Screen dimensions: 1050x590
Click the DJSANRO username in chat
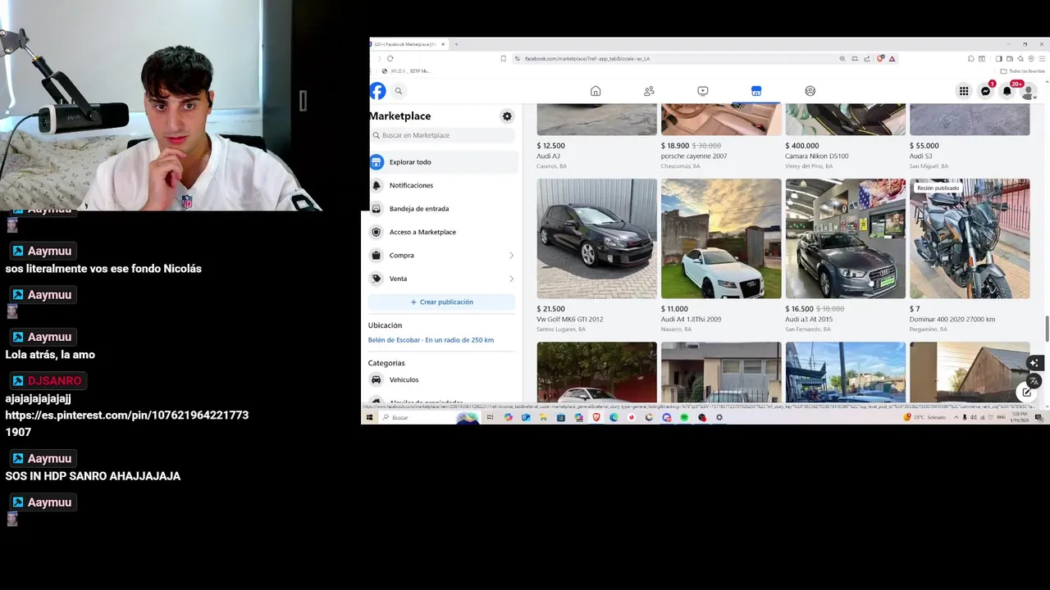(54, 381)
